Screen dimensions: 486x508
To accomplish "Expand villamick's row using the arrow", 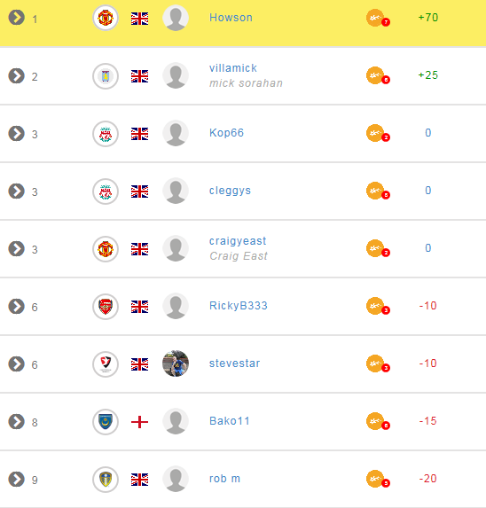I will [x=17, y=76].
